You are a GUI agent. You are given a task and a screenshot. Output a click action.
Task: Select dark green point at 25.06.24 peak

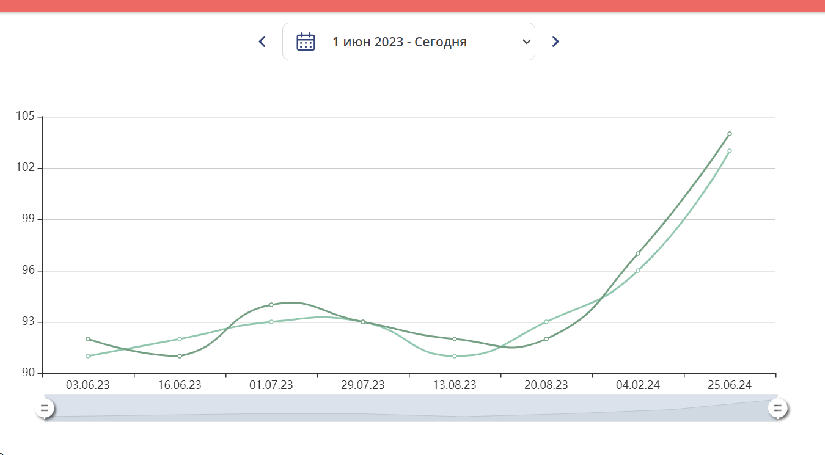click(730, 134)
